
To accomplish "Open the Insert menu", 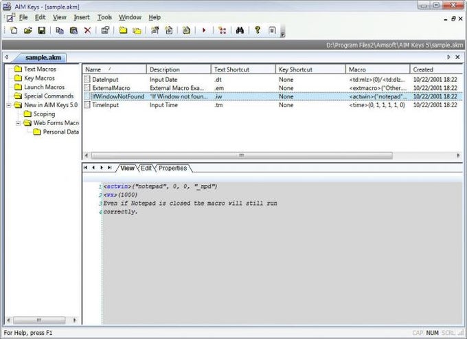I will (x=81, y=17).
